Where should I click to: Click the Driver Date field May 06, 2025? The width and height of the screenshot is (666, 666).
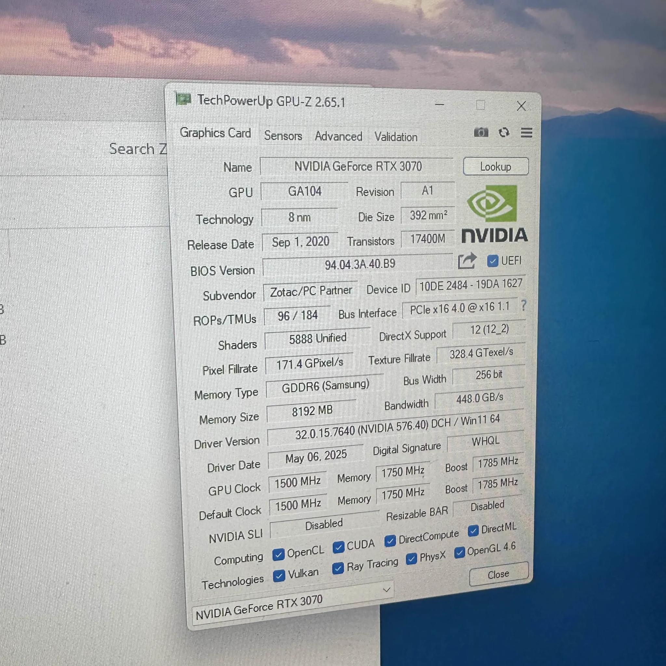tap(315, 457)
